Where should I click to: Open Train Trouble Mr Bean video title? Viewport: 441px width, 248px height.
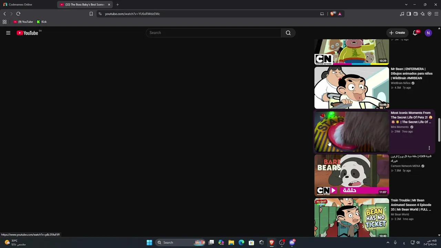tap(411, 205)
